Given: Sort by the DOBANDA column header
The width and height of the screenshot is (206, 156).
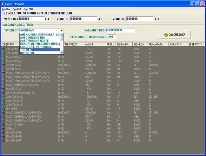Looking at the screenshot, I should click(x=124, y=44).
